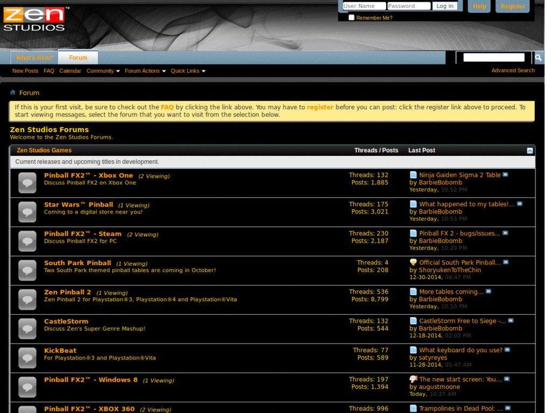This screenshot has height=413, width=551.
Task: Open the Forum Actions dropdown menu
Action: pyautogui.click(x=145, y=71)
